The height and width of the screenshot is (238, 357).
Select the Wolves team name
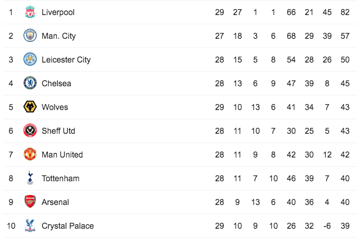[55, 107]
